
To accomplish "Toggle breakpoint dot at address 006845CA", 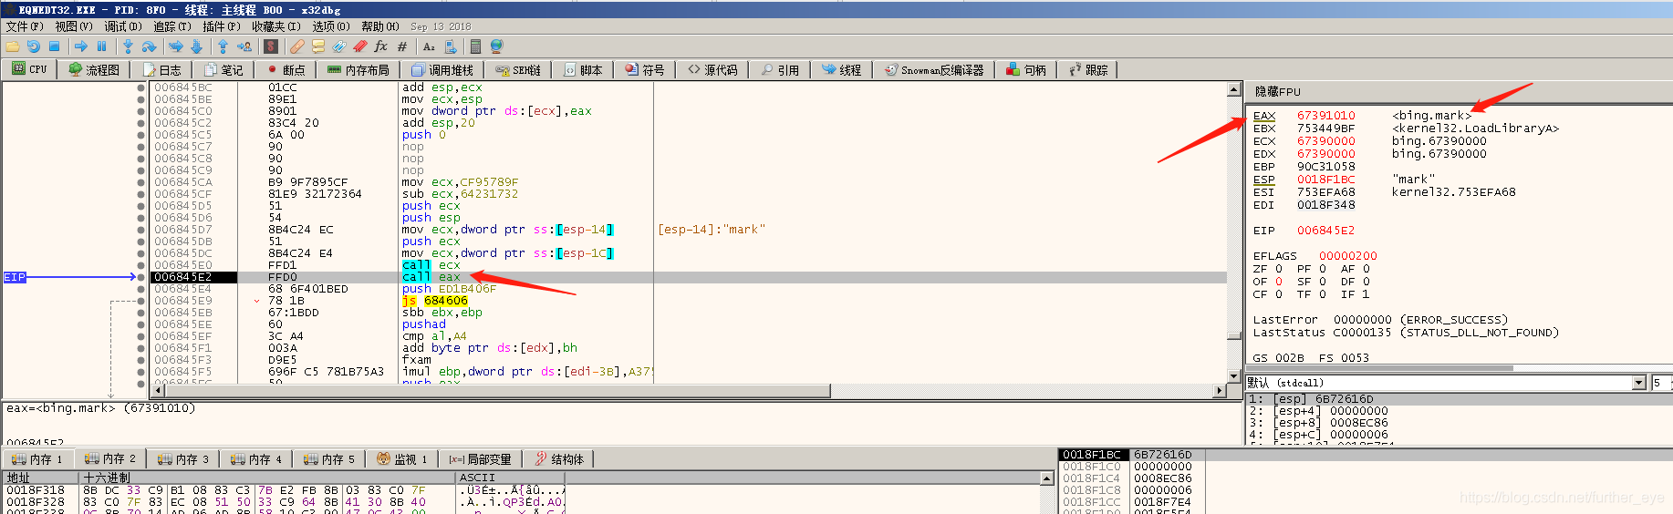I will 140,182.
